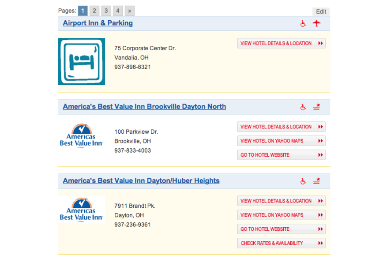Open America's Best Value Inn Dayton/Huber Heights link
This screenshot has width=387, height=259.
tap(141, 180)
